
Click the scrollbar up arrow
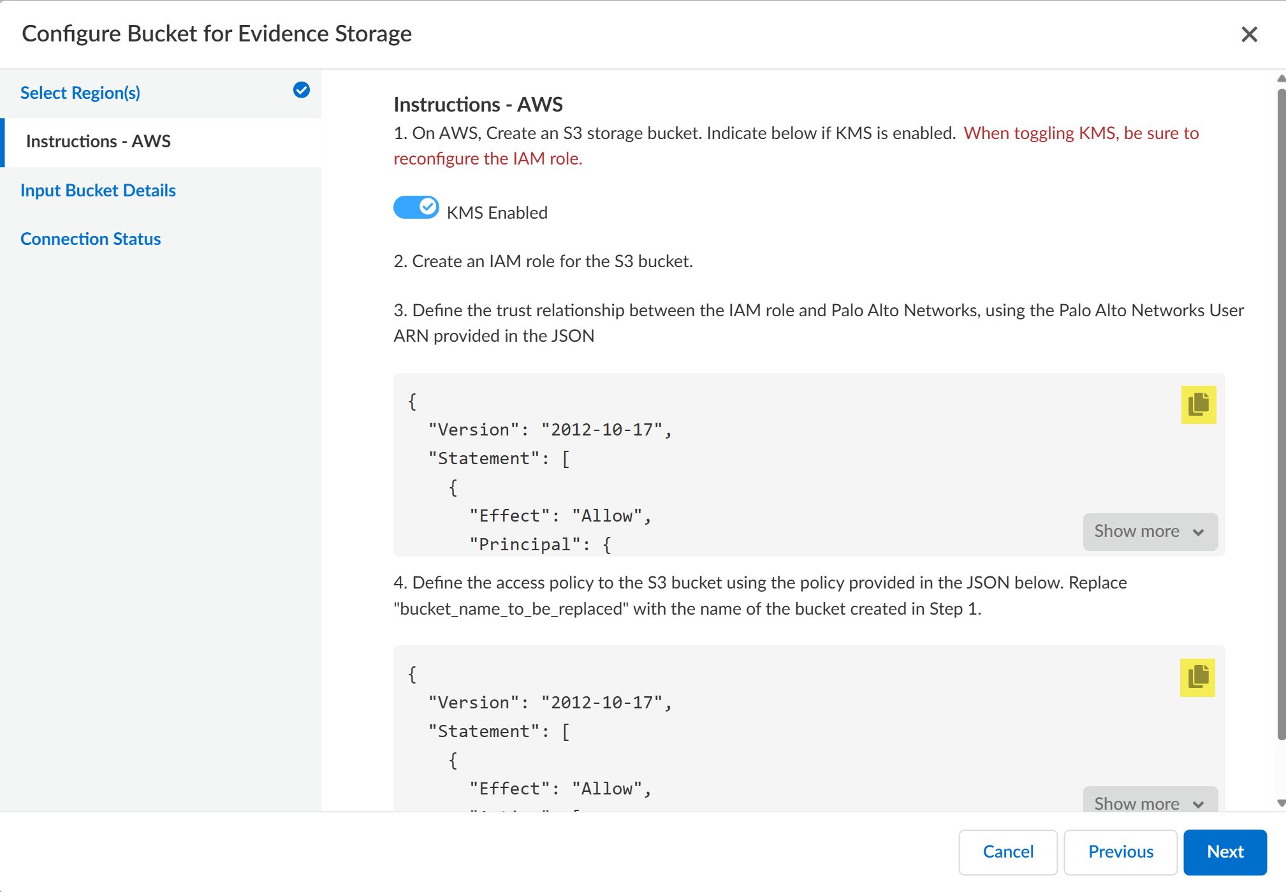click(1281, 78)
